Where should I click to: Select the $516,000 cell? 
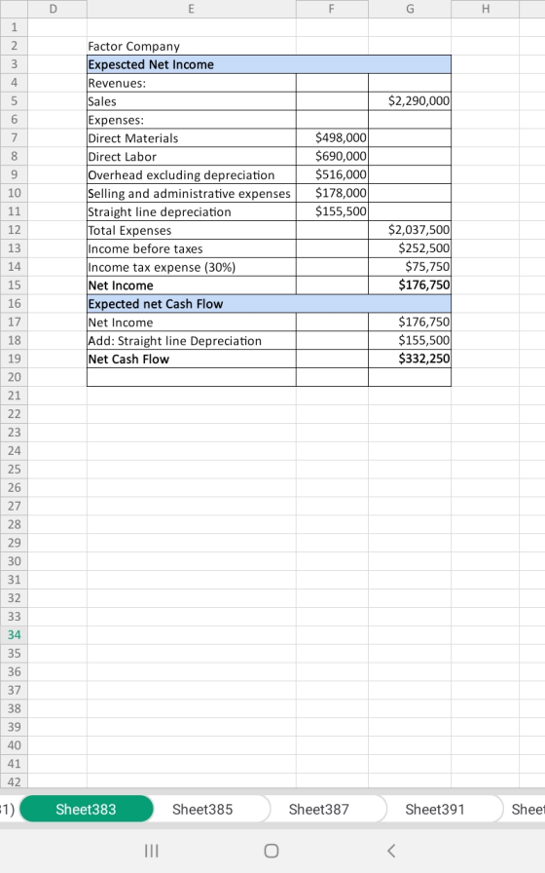332,174
